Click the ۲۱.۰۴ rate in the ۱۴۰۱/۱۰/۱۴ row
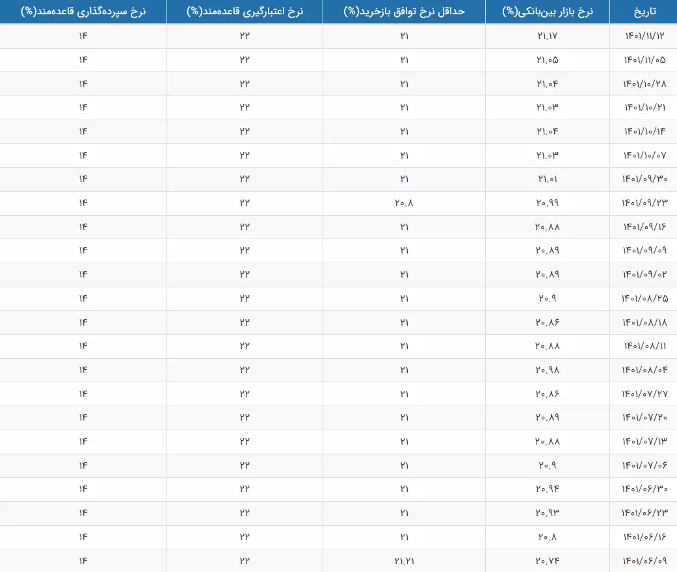The image size is (677, 572). [x=548, y=131]
